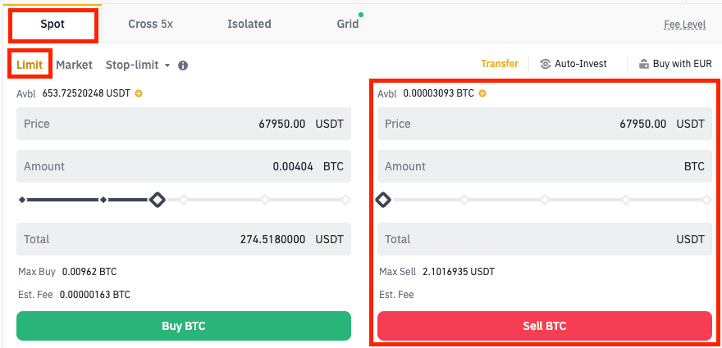Open the Cross 5x tab
The height and width of the screenshot is (348, 722).
click(150, 24)
